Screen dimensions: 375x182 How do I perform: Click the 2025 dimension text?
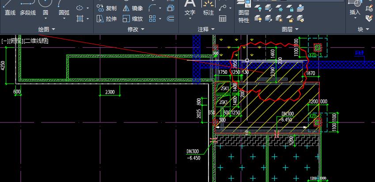[x=199, y=114]
